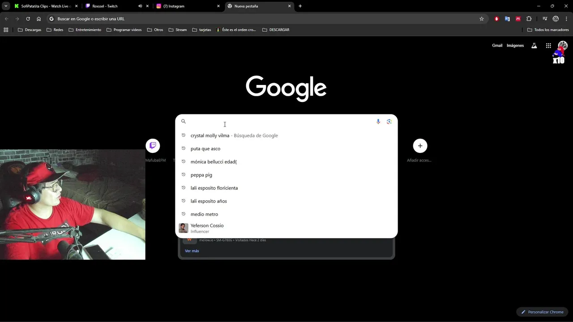Open the Google apps grid
573x322 pixels.
[x=548, y=46]
